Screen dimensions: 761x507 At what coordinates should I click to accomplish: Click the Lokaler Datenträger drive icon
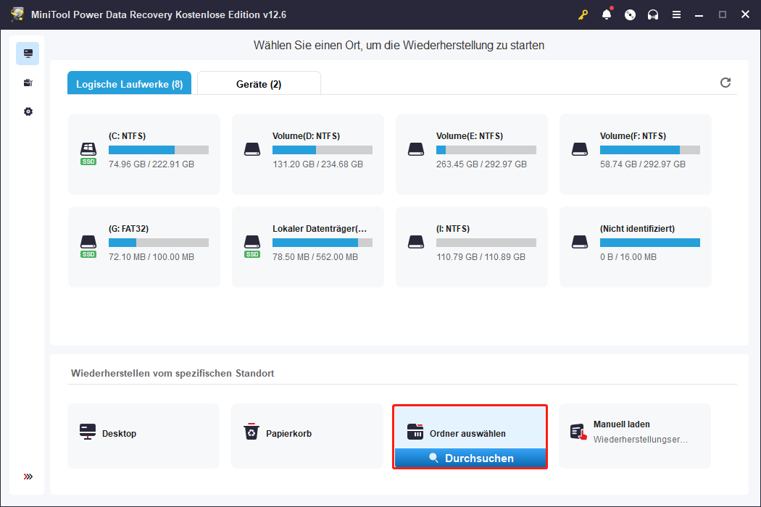pos(252,246)
